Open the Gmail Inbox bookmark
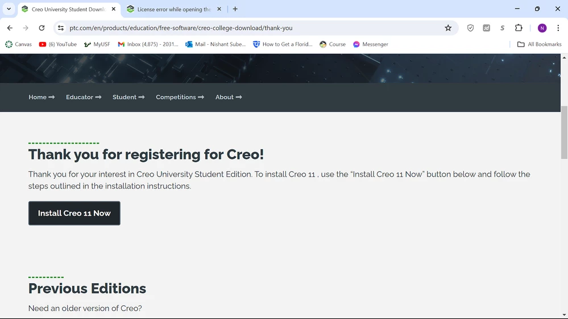Image resolution: width=568 pixels, height=319 pixels. (148, 44)
